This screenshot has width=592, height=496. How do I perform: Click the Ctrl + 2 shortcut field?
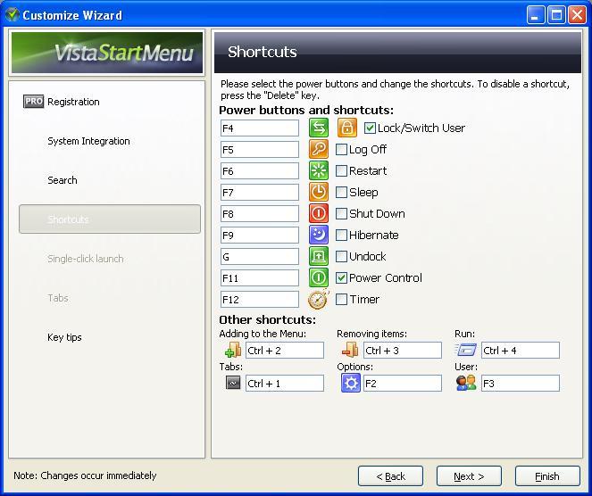[x=285, y=351]
